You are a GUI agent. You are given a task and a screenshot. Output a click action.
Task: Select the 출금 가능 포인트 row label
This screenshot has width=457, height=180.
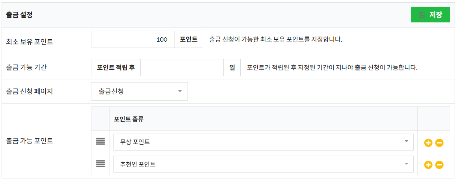30,141
